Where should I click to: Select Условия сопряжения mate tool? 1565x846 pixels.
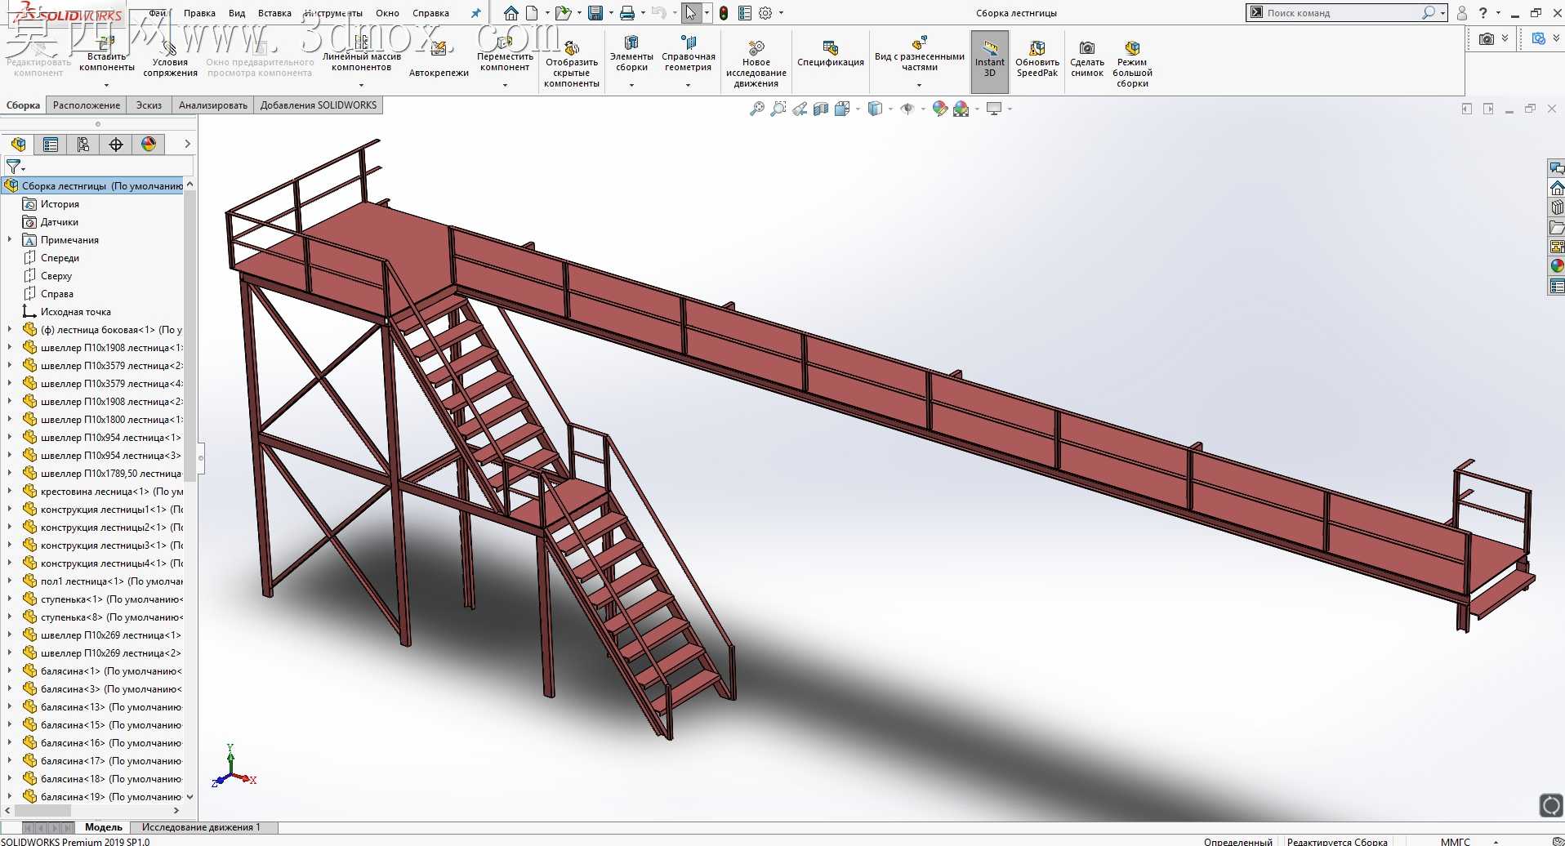(x=170, y=57)
